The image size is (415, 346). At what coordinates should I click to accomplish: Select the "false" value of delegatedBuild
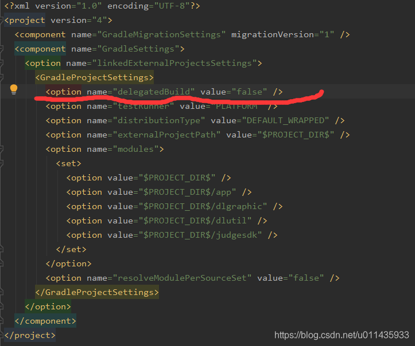(x=249, y=92)
